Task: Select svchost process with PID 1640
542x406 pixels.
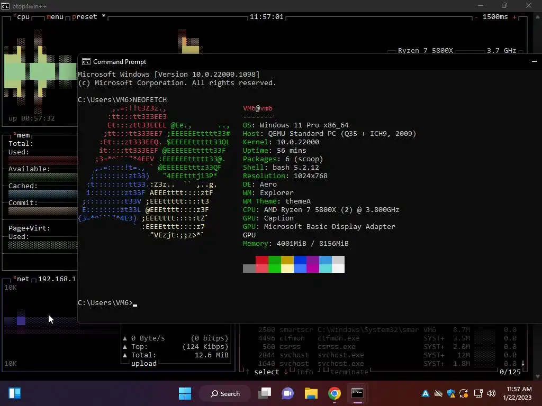Action: (x=387, y=364)
